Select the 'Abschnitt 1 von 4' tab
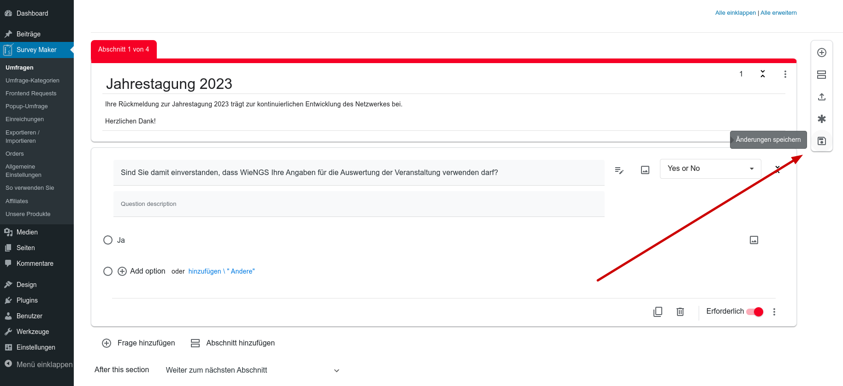Viewport: 843px width, 386px height. [124, 49]
